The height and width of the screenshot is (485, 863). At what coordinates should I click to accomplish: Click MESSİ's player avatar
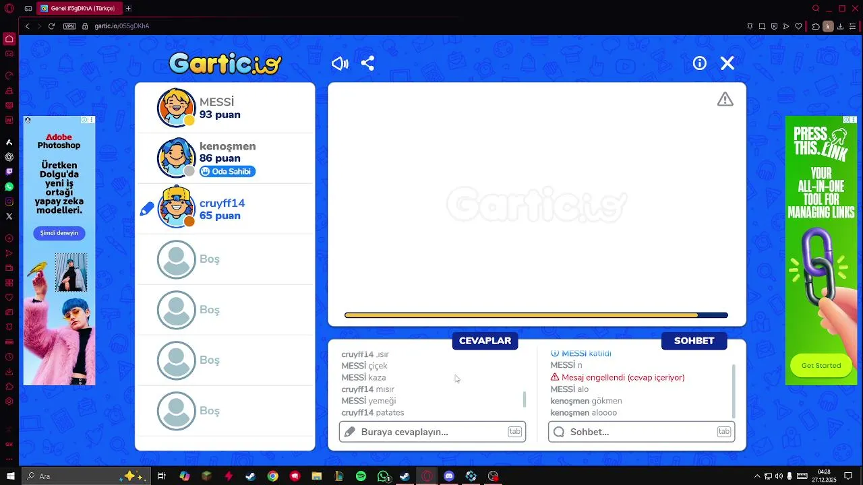[x=177, y=108]
